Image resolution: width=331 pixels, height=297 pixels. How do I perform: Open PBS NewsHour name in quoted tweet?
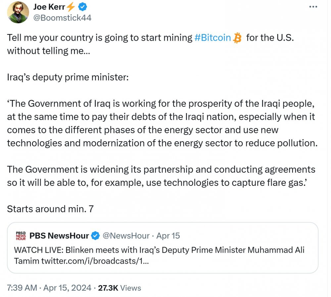point(59,235)
